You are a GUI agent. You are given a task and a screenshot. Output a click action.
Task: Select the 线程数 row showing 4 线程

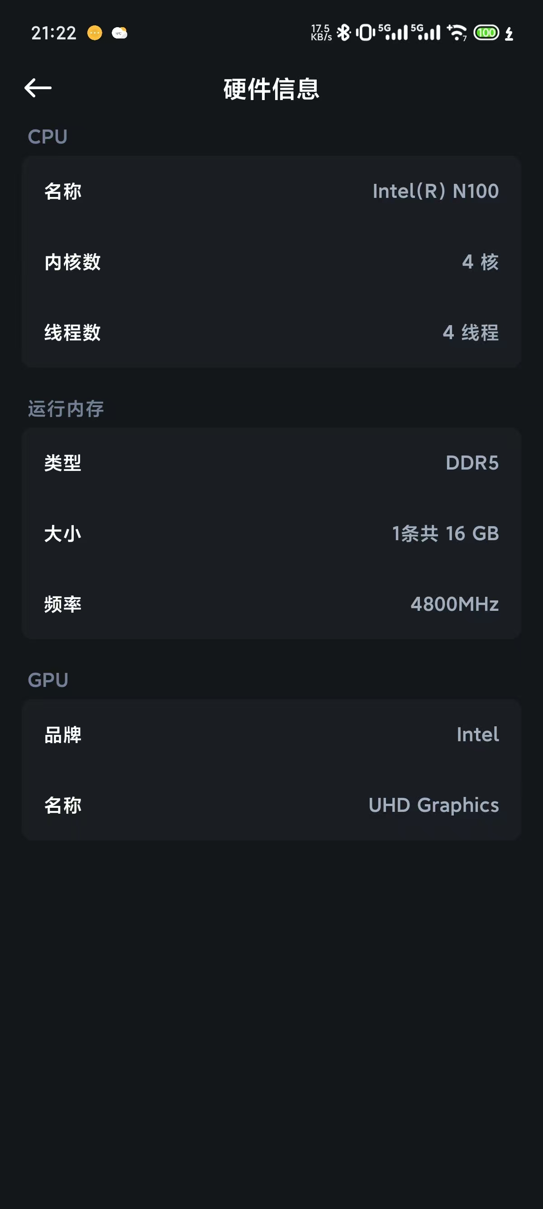point(271,332)
